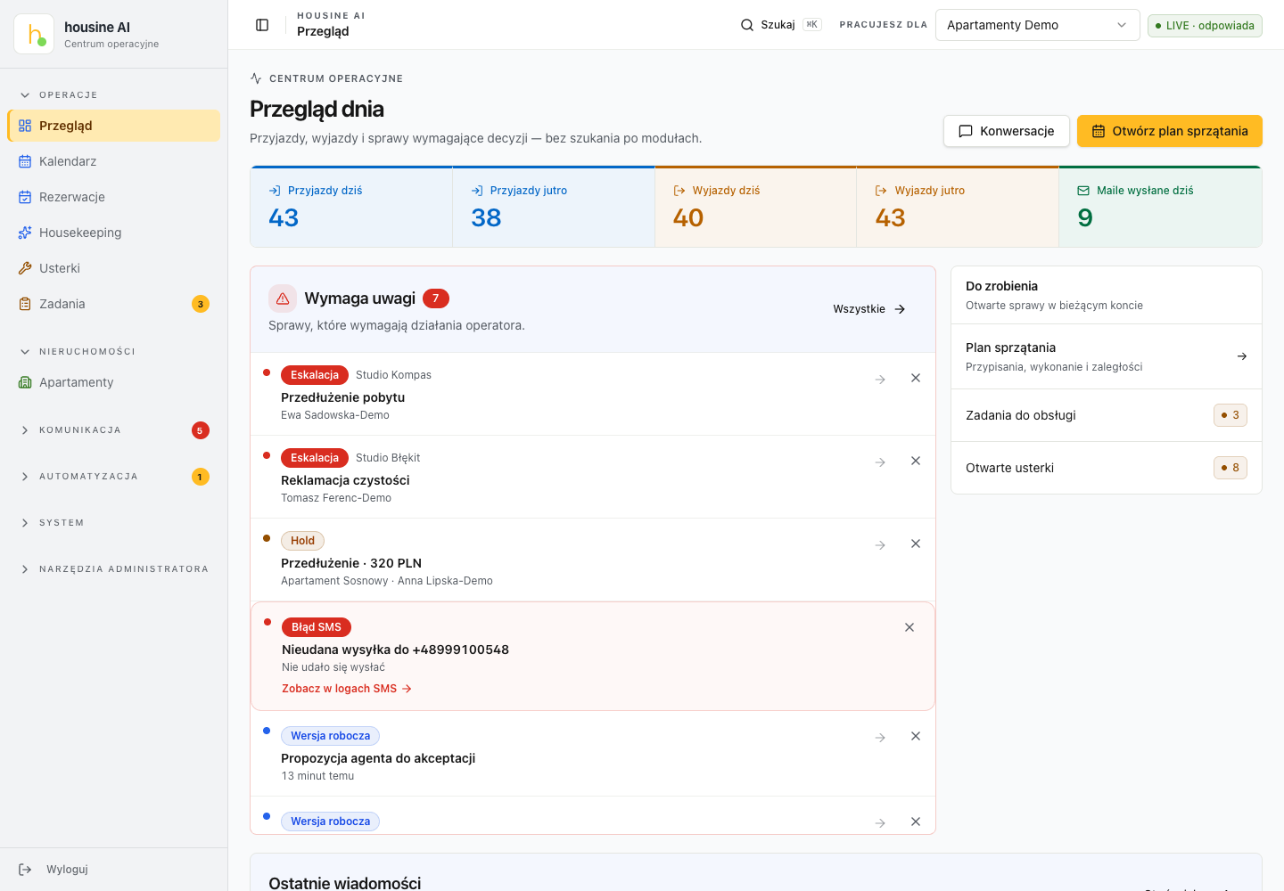The height and width of the screenshot is (891, 1284).
Task: Click the Wyloguj logout icon
Action: pos(25,870)
